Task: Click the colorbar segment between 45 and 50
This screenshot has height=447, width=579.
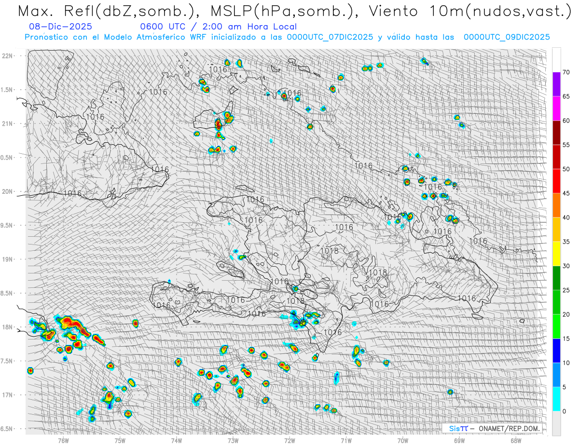Action: [556, 181]
